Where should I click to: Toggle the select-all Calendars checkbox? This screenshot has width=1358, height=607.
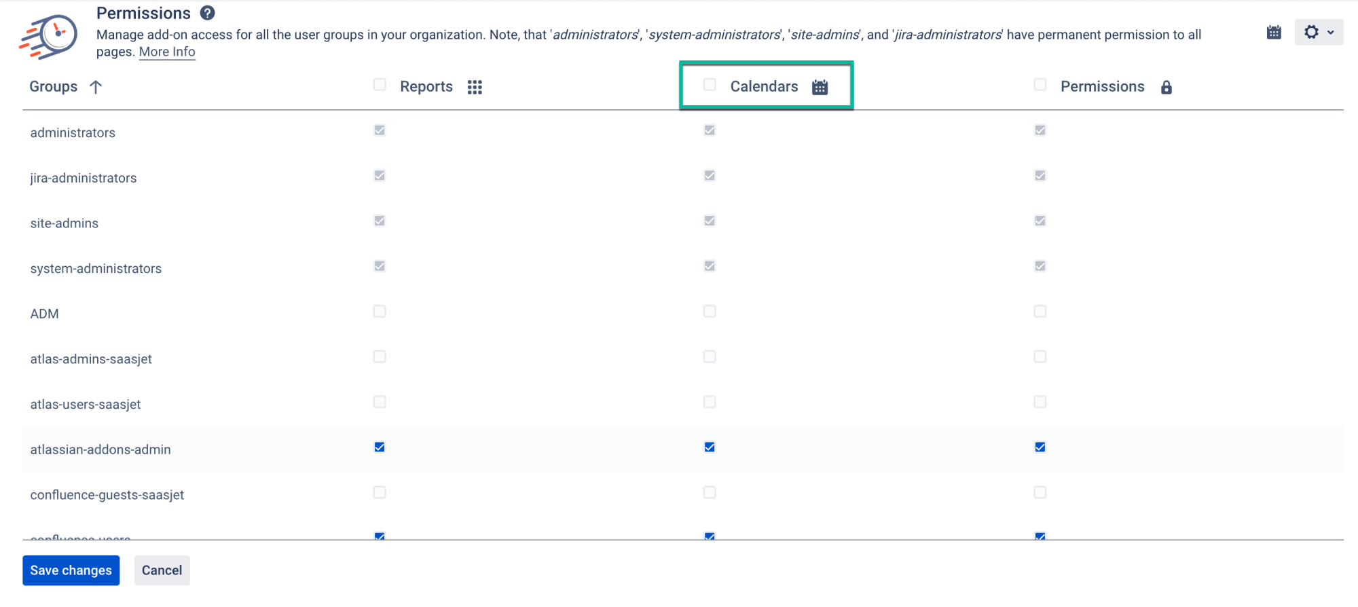tap(710, 85)
